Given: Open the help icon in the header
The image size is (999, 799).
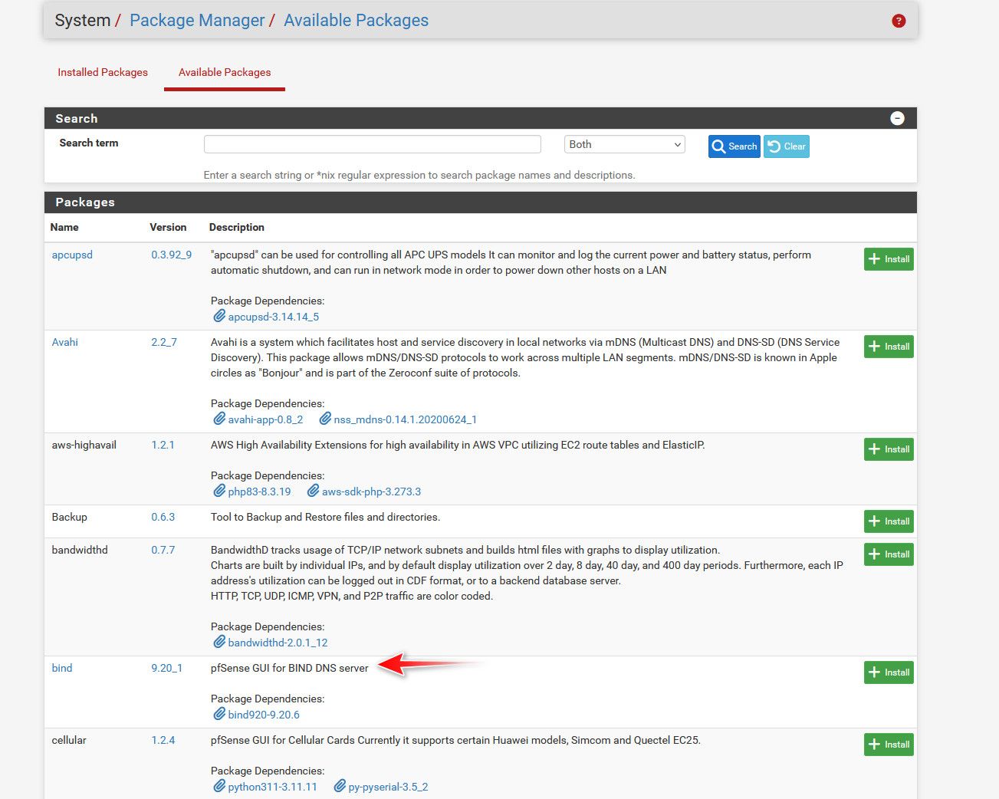Looking at the screenshot, I should click(x=899, y=21).
